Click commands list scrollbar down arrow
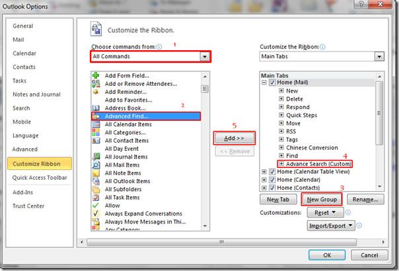Image resolution: width=399 pixels, height=271 pixels. pos(205,226)
